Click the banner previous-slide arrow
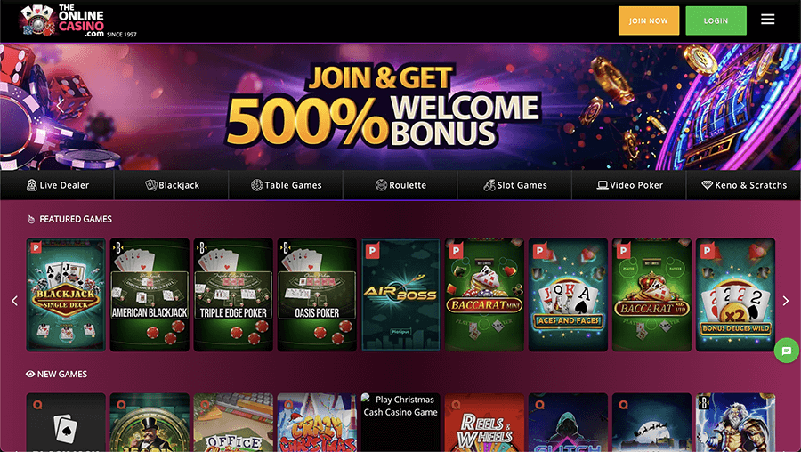The height and width of the screenshot is (452, 801). click(60, 106)
